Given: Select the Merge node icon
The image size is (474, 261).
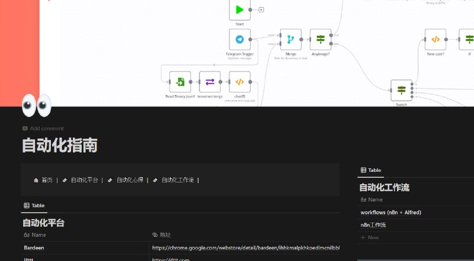Looking at the screenshot, I should pos(291,40).
